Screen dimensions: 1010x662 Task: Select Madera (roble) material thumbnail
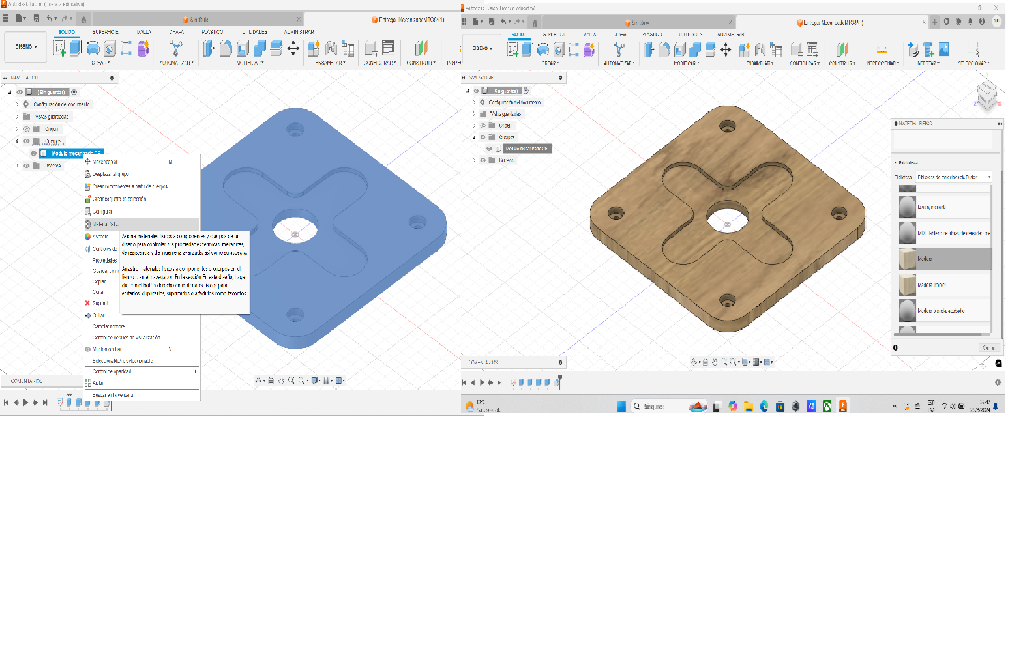coord(907,285)
